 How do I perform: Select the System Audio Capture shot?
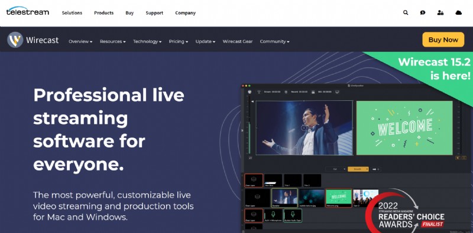[293, 215]
